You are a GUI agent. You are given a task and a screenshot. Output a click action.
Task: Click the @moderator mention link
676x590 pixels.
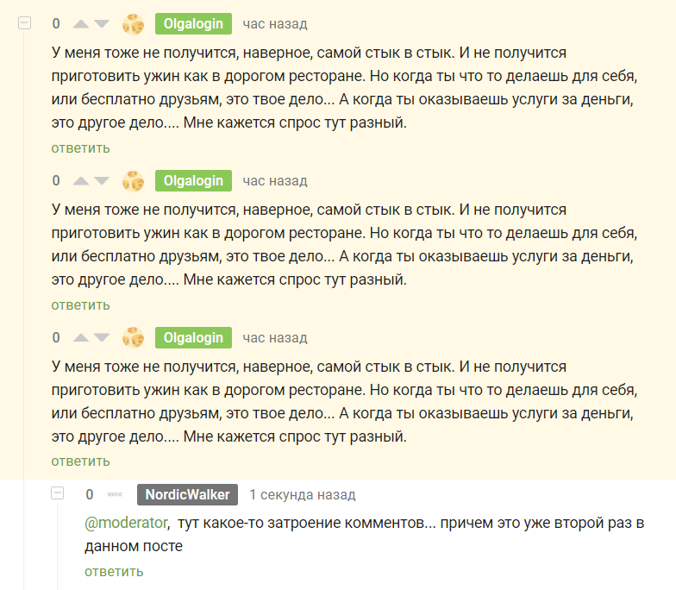[x=126, y=522]
